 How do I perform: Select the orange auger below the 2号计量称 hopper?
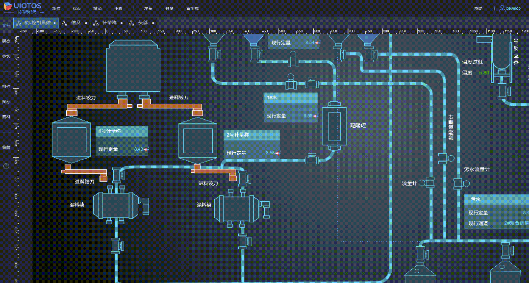tap(213, 172)
